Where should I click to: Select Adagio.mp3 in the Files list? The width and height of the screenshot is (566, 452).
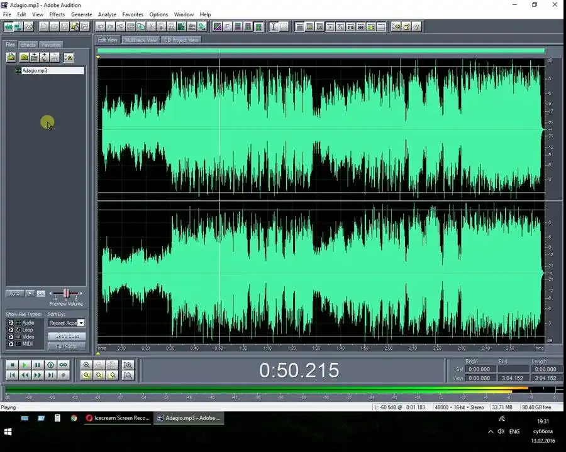click(35, 71)
